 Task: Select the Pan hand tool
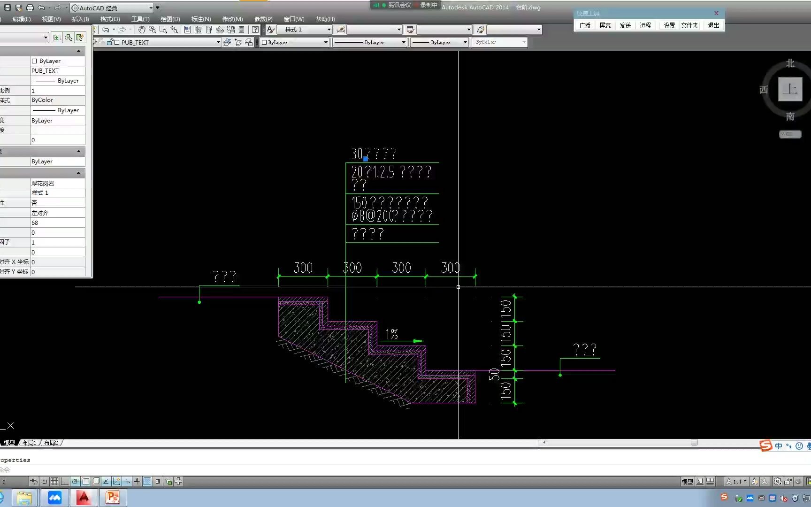click(x=142, y=30)
